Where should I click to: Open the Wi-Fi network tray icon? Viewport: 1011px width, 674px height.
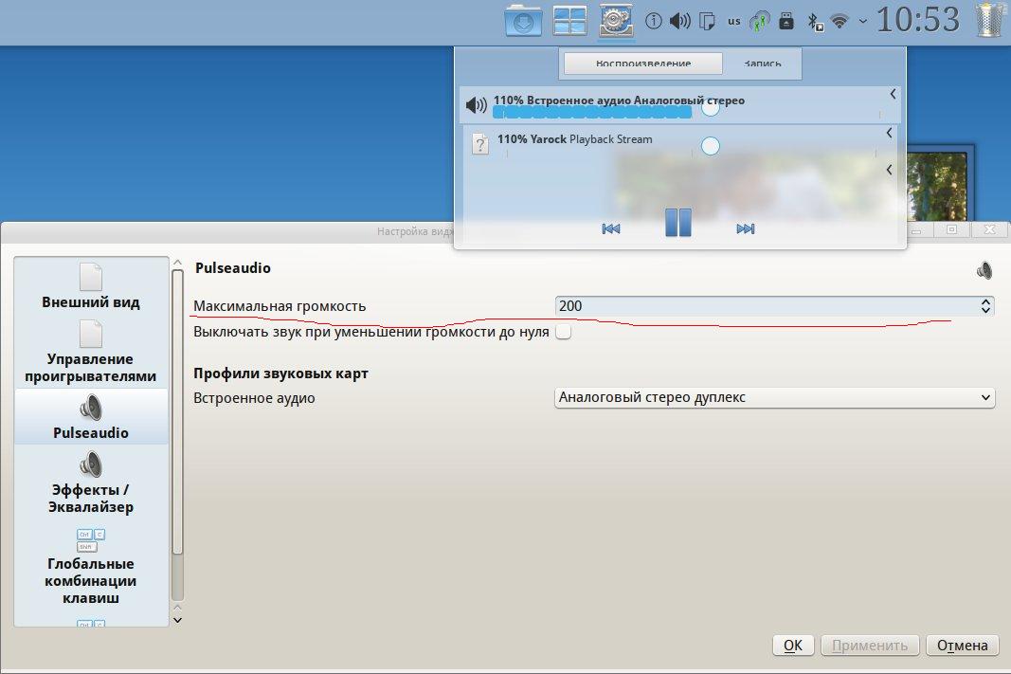(x=839, y=21)
